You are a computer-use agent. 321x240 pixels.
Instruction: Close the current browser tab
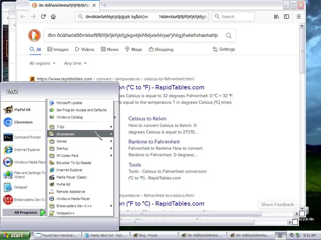pos(94,5)
